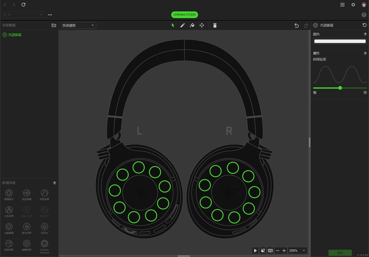The width and height of the screenshot is (369, 257).
Task: Add a new layer group folder
Action: [x=54, y=25]
